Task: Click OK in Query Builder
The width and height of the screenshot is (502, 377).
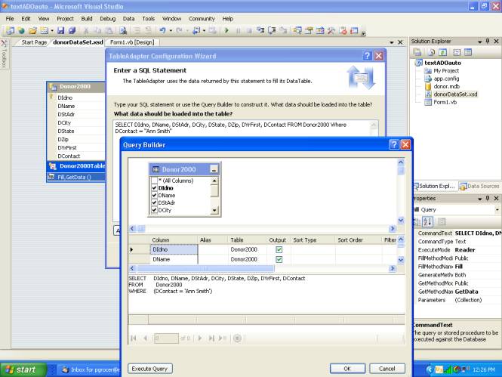Action: [347, 369]
